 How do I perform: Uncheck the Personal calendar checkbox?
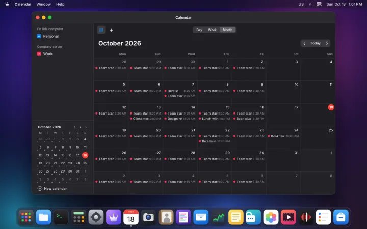point(39,36)
